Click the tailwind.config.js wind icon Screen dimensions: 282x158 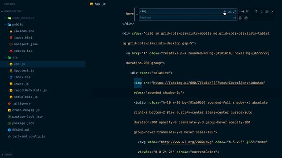click(x=9, y=136)
